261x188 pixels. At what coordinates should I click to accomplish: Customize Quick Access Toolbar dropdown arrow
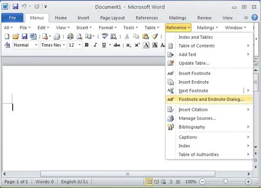[x=45, y=7]
